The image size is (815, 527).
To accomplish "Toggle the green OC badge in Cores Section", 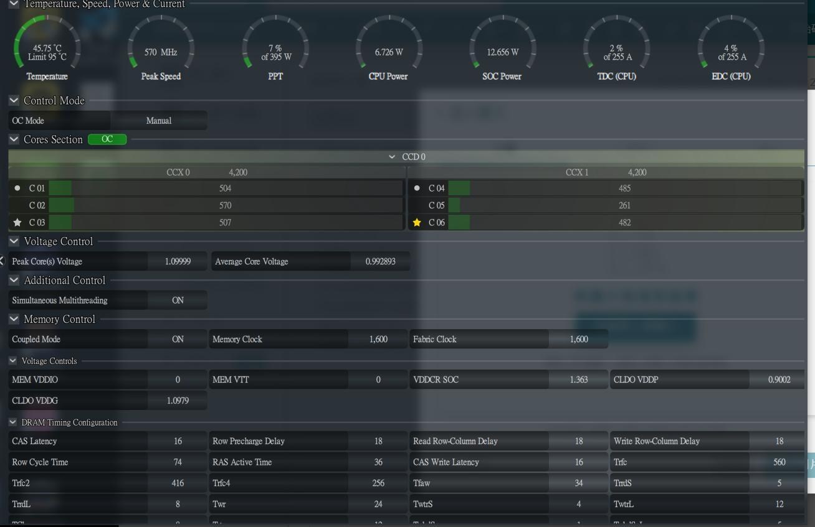I will coord(107,139).
